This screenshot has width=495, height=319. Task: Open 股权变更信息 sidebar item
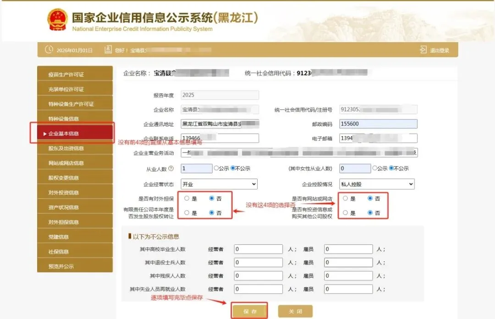[75, 177]
